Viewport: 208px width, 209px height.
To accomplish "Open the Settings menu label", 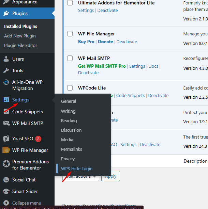I will (x=21, y=100).
